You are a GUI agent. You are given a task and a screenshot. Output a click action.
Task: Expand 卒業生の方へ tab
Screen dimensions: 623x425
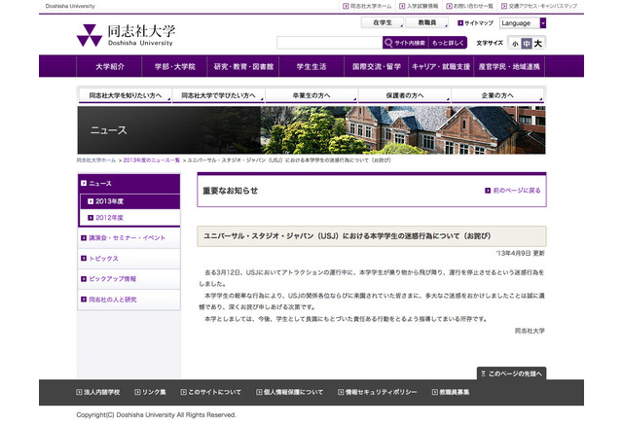tap(311, 95)
